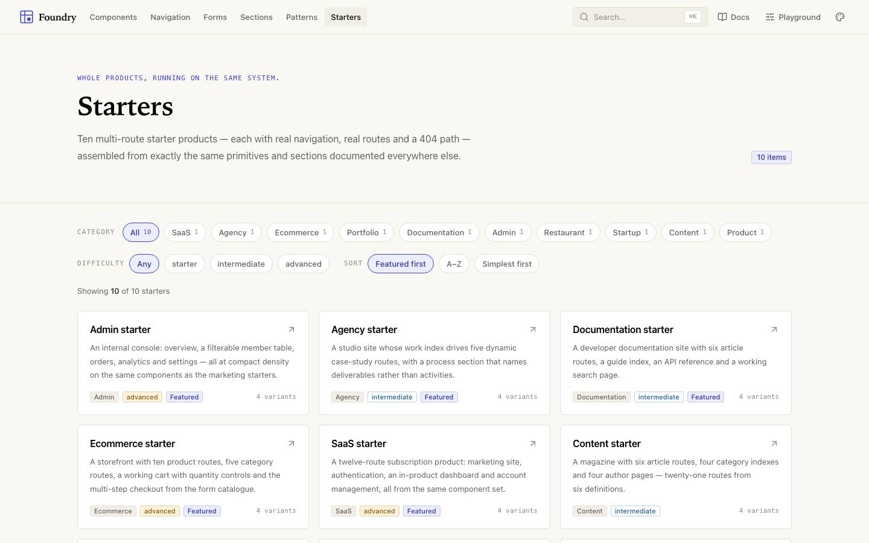Sort starters A–Z
Image resolution: width=869 pixels, height=543 pixels.
pos(454,264)
